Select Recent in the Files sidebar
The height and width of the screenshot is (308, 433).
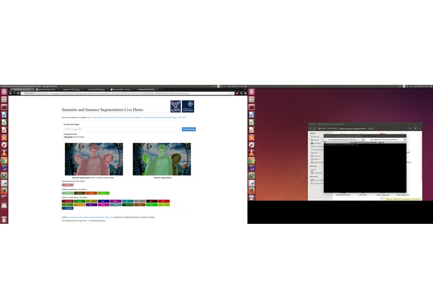[315, 137]
